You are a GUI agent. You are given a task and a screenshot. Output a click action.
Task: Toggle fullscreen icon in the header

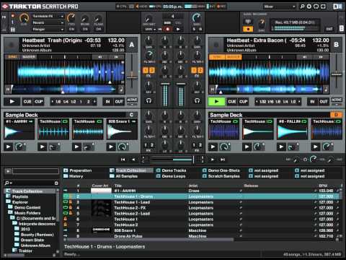click(x=323, y=6)
